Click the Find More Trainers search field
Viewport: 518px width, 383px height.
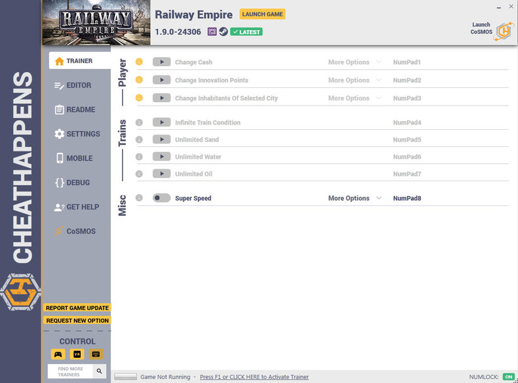[x=70, y=371]
